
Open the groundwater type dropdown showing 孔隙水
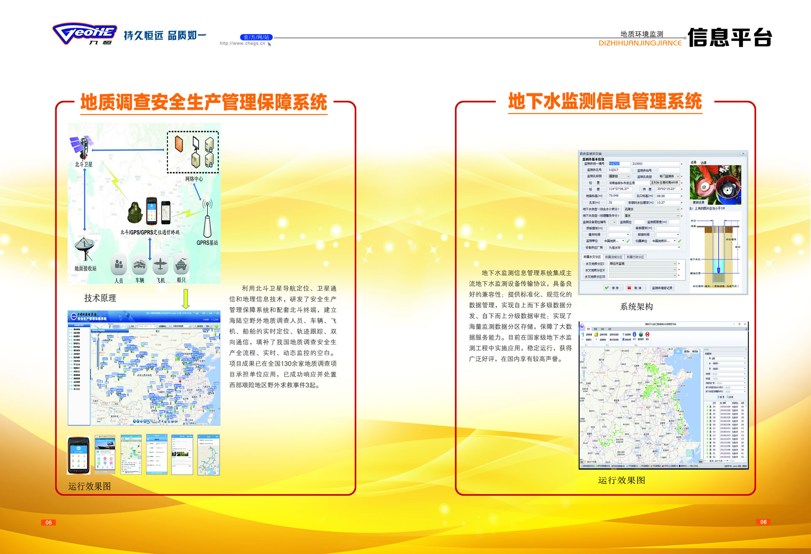coord(652,209)
